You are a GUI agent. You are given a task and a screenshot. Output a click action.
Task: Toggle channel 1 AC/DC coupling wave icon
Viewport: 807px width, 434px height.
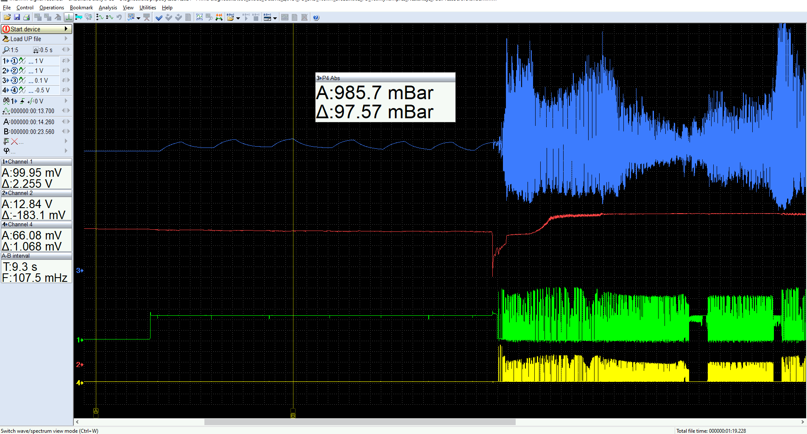click(22, 61)
